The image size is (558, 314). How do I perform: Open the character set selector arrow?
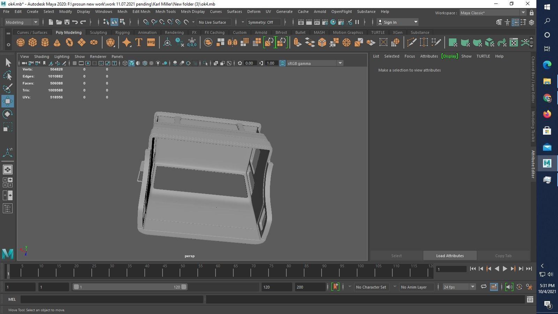coord(350,287)
